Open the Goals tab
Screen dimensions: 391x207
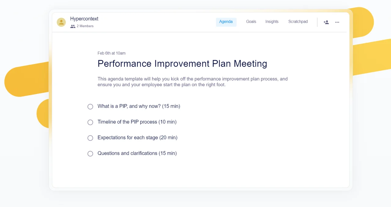(251, 22)
